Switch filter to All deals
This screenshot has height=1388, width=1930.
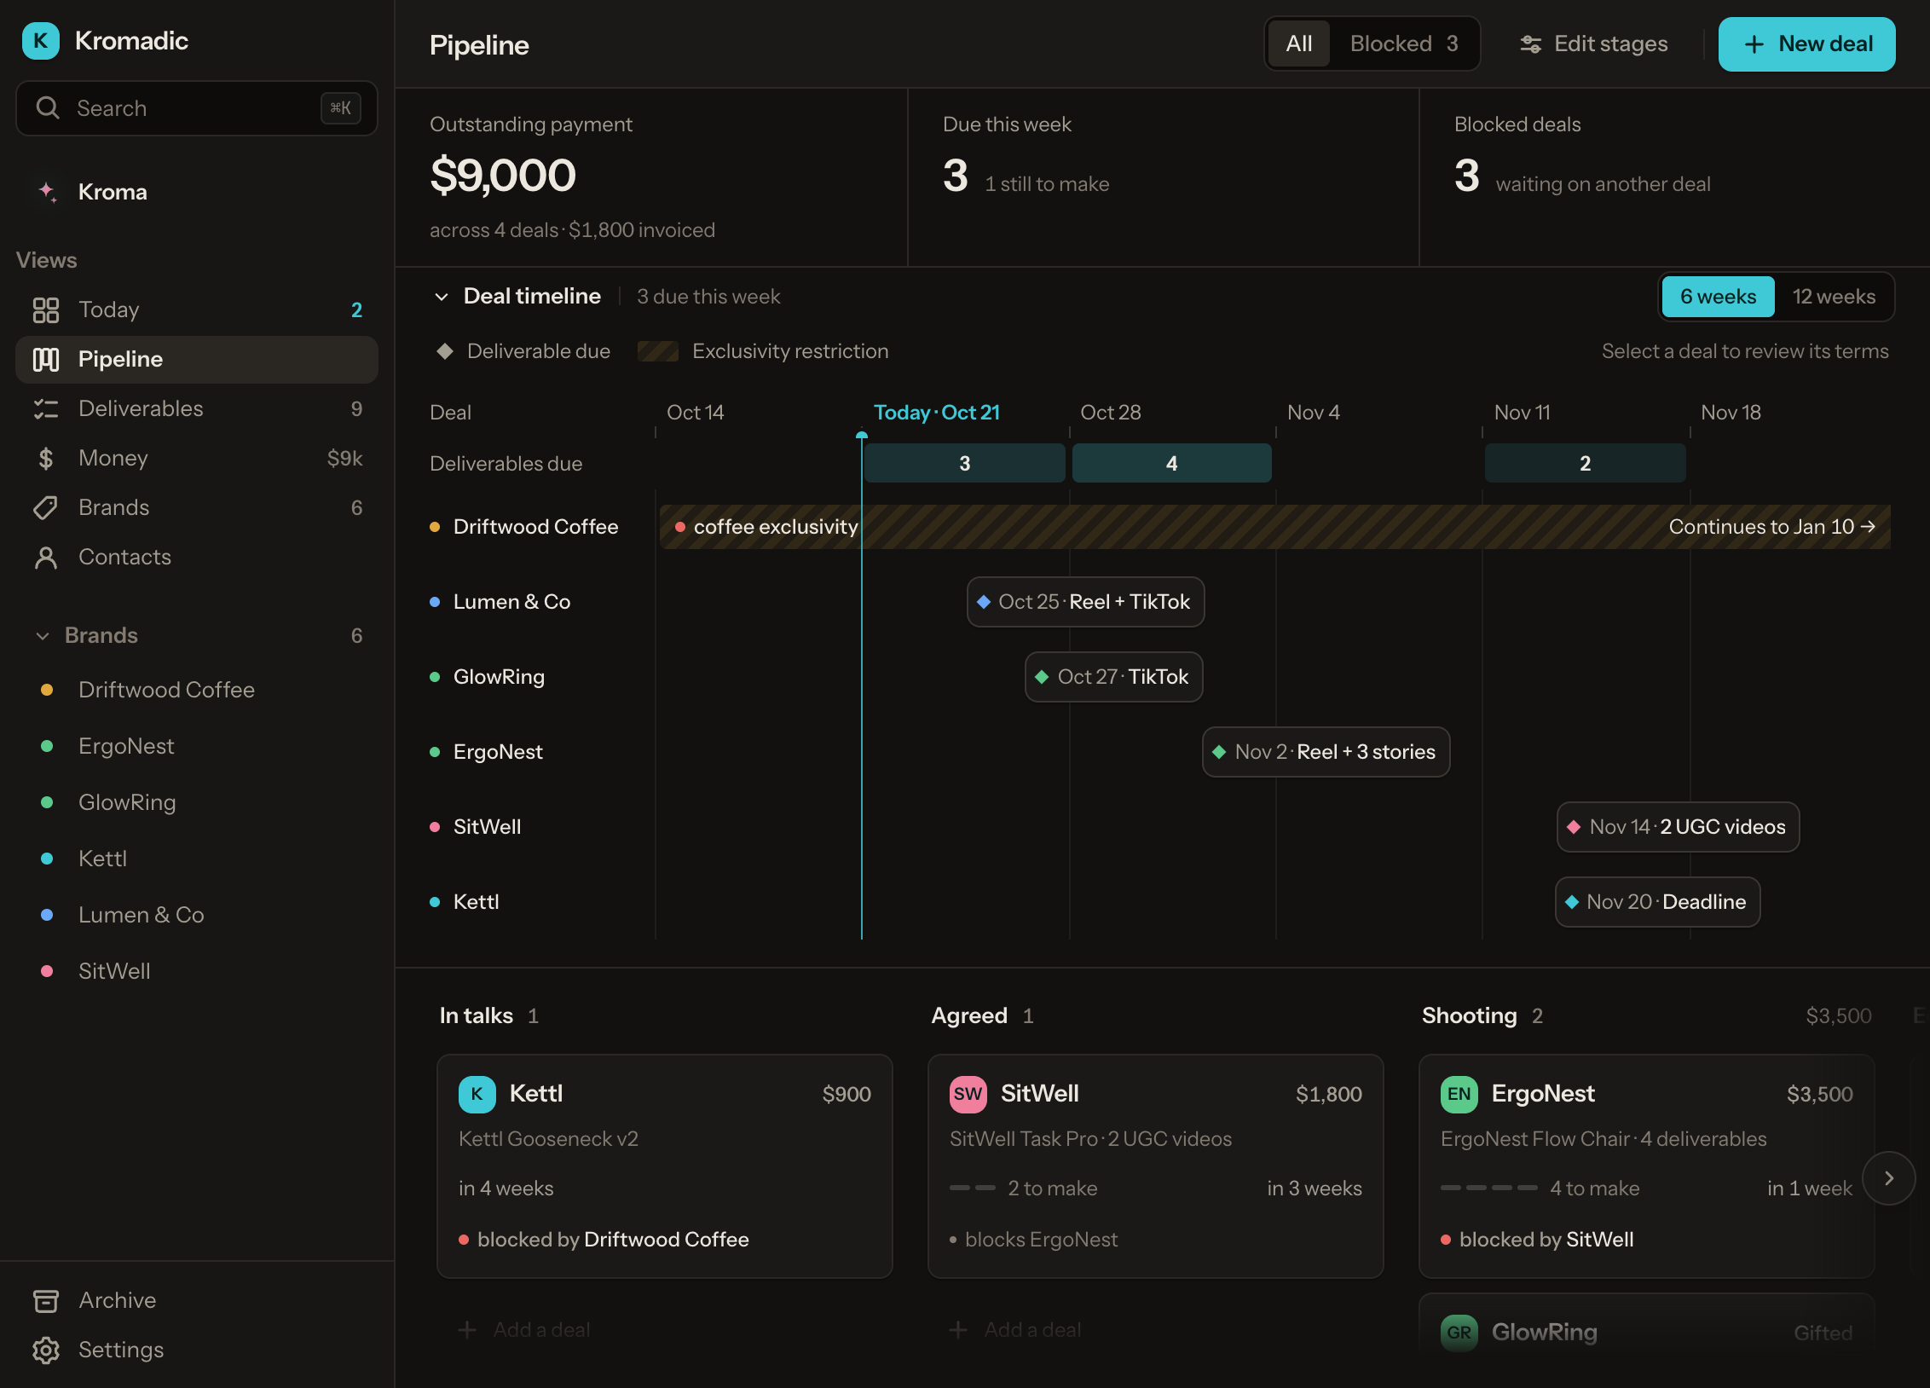pos(1299,43)
